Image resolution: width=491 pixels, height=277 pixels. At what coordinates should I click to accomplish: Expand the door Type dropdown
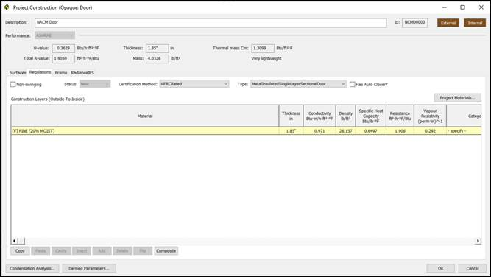click(298, 84)
